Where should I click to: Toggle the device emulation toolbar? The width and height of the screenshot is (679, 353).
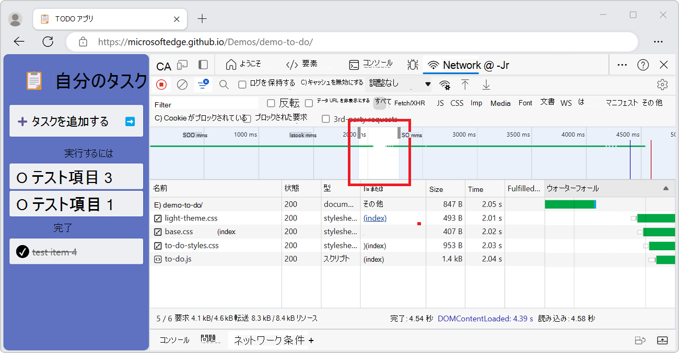182,64
